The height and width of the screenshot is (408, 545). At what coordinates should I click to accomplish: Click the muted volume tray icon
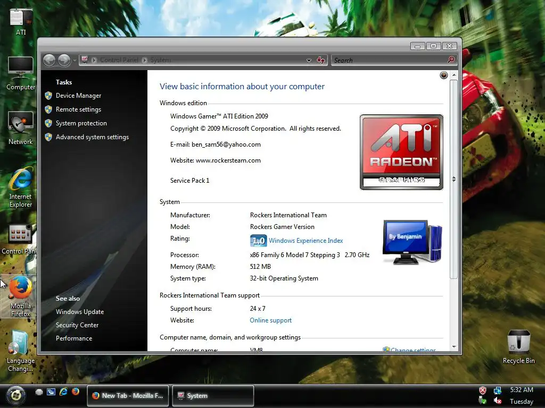498,401
